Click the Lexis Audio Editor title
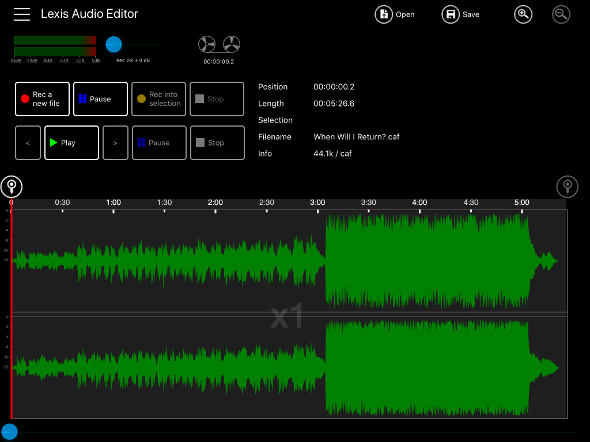590x442 pixels. click(89, 14)
